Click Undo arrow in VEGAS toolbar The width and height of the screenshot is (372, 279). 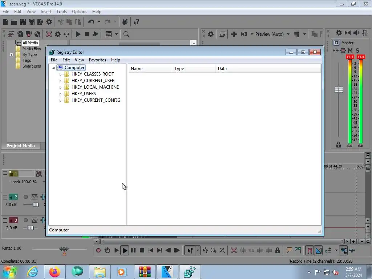[x=91, y=22]
